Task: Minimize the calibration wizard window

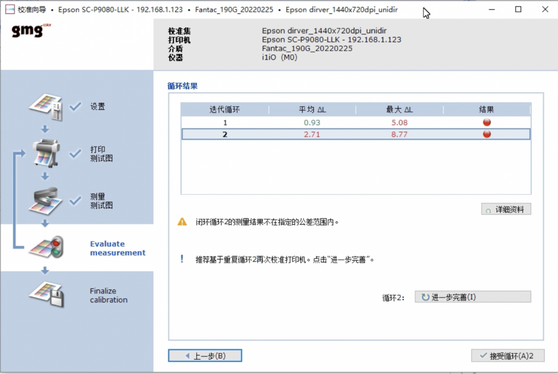Action: pyautogui.click(x=492, y=10)
